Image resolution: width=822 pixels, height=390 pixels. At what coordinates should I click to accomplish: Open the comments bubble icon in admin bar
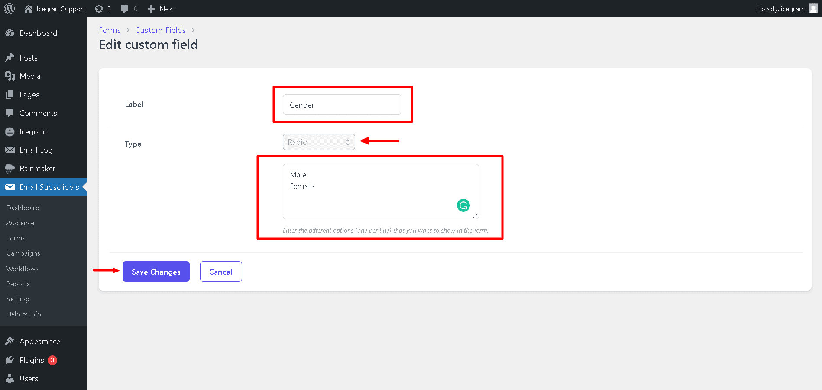tap(125, 9)
